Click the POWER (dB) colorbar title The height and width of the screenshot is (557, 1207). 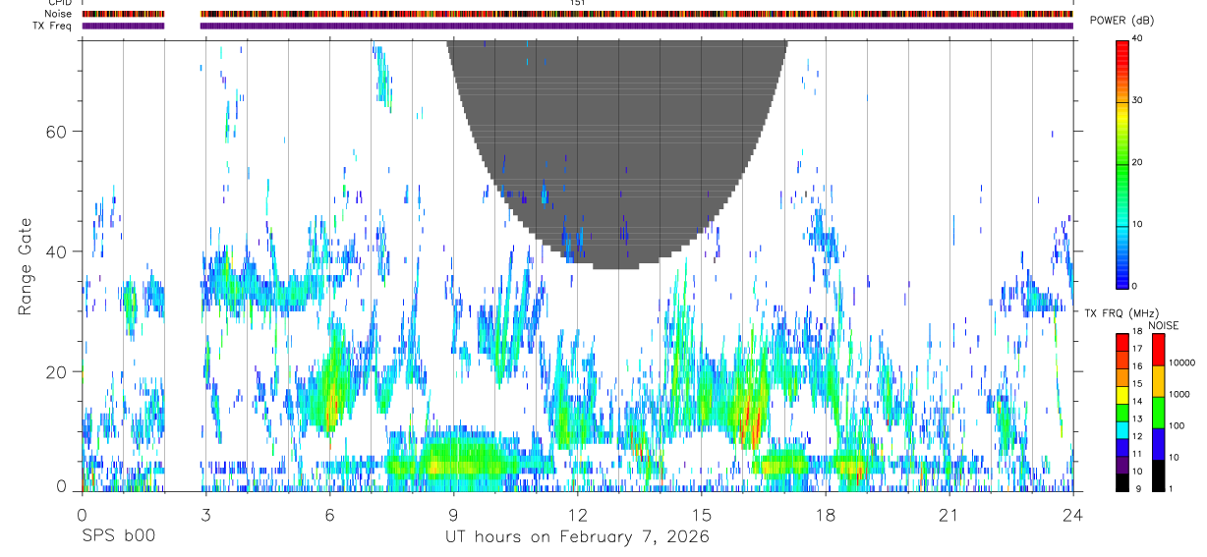click(x=1121, y=21)
